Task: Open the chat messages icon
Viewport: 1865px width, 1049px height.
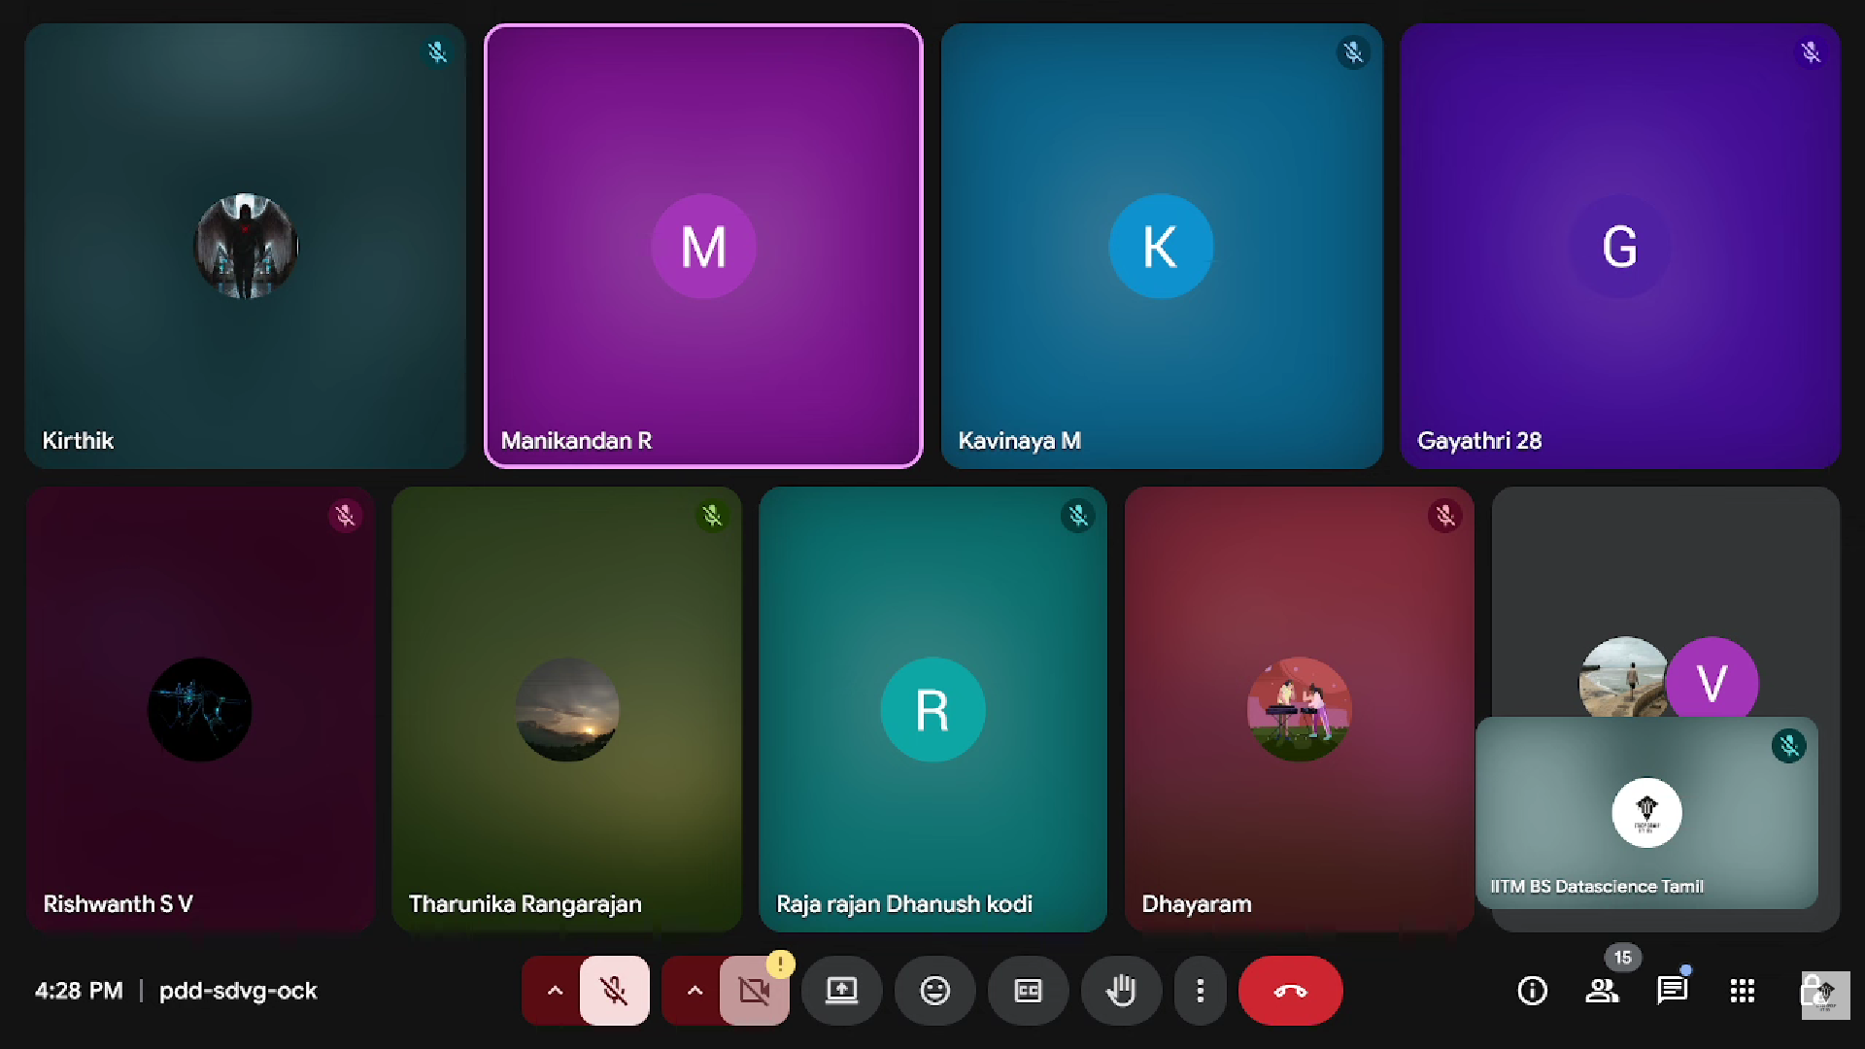Action: click(x=1672, y=991)
